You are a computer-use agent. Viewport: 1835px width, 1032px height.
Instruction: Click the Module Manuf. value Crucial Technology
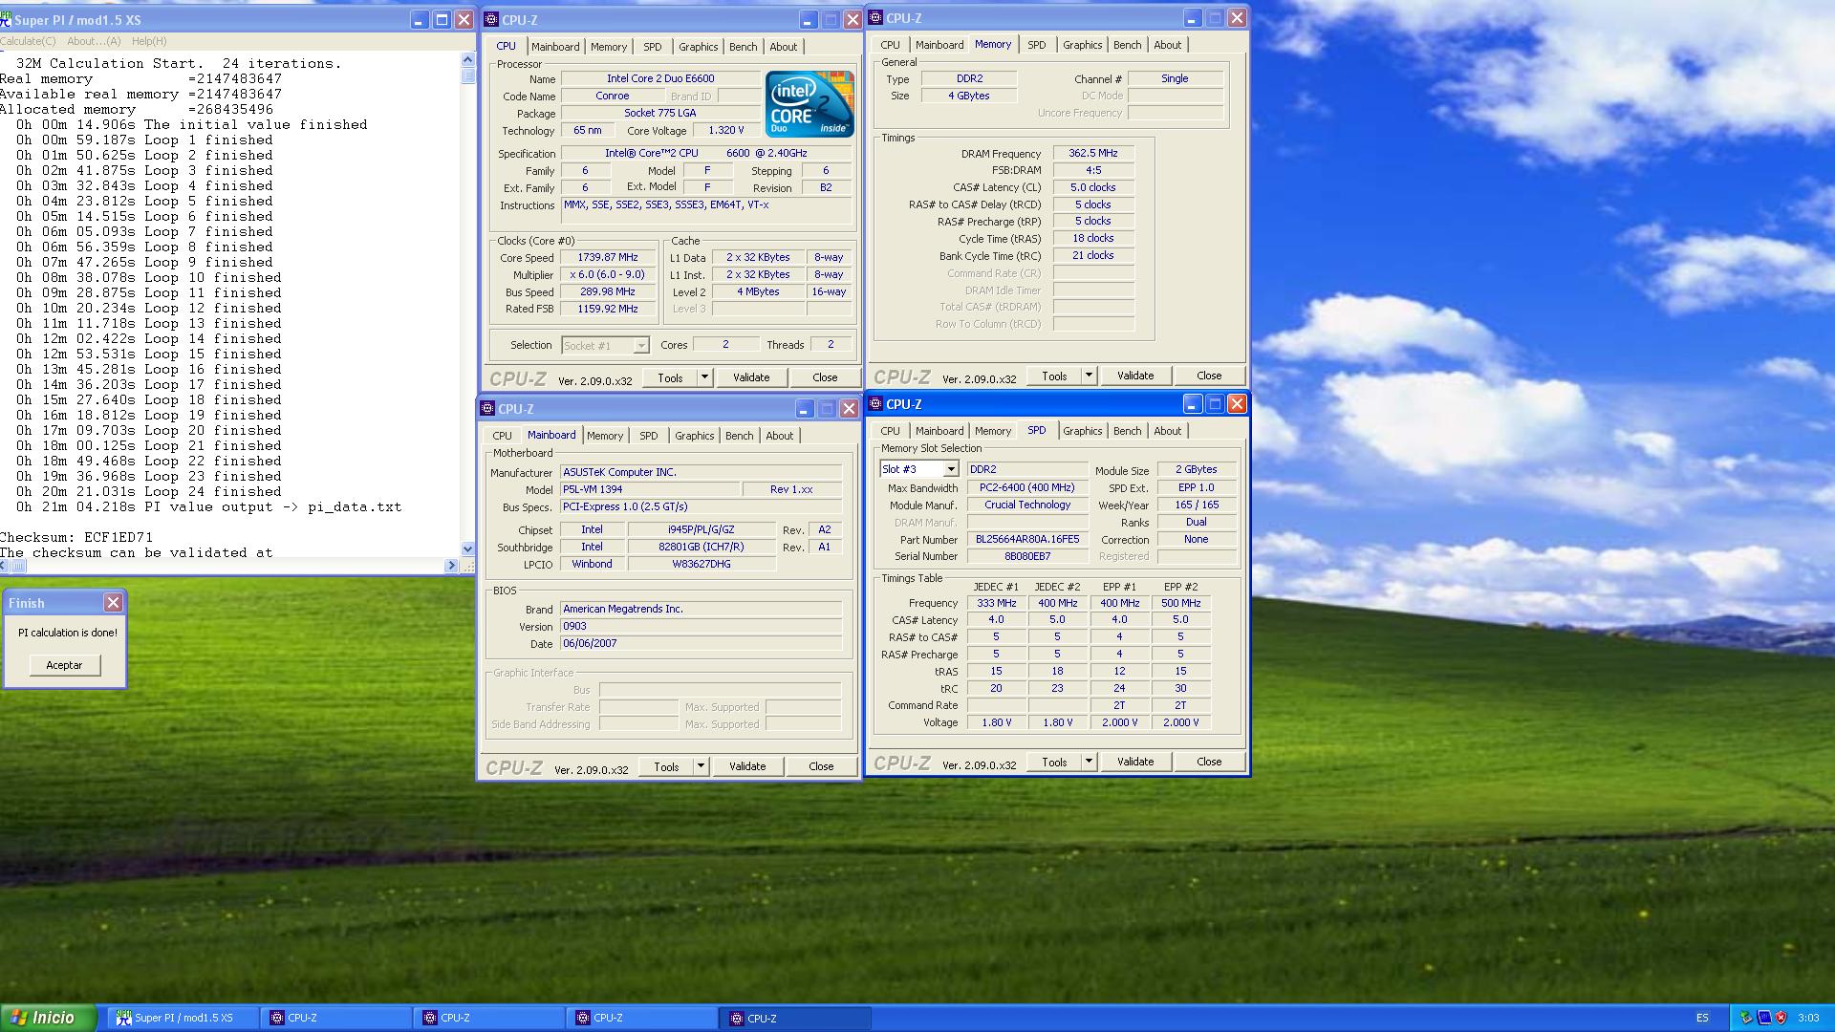pos(1027,505)
